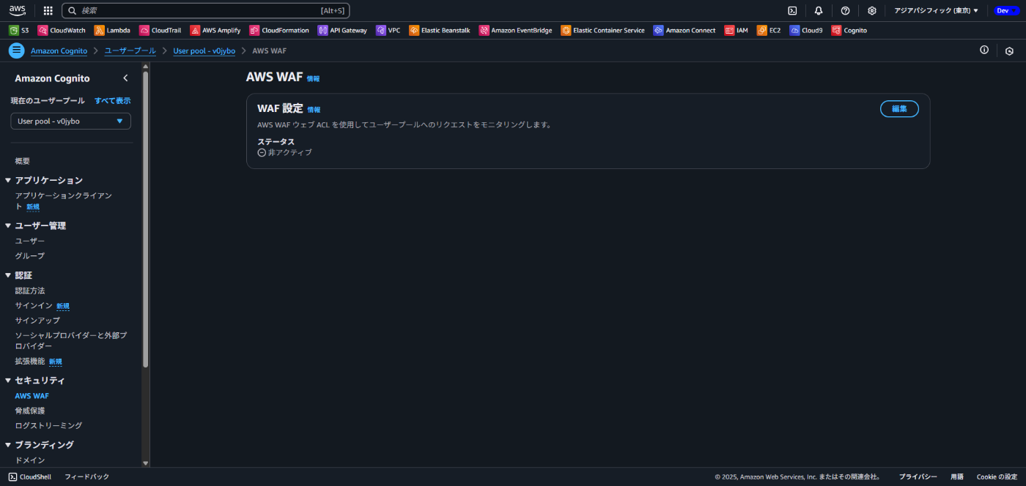
Task: Collapse the Amazon Cognito sidebar
Action: (x=125, y=78)
